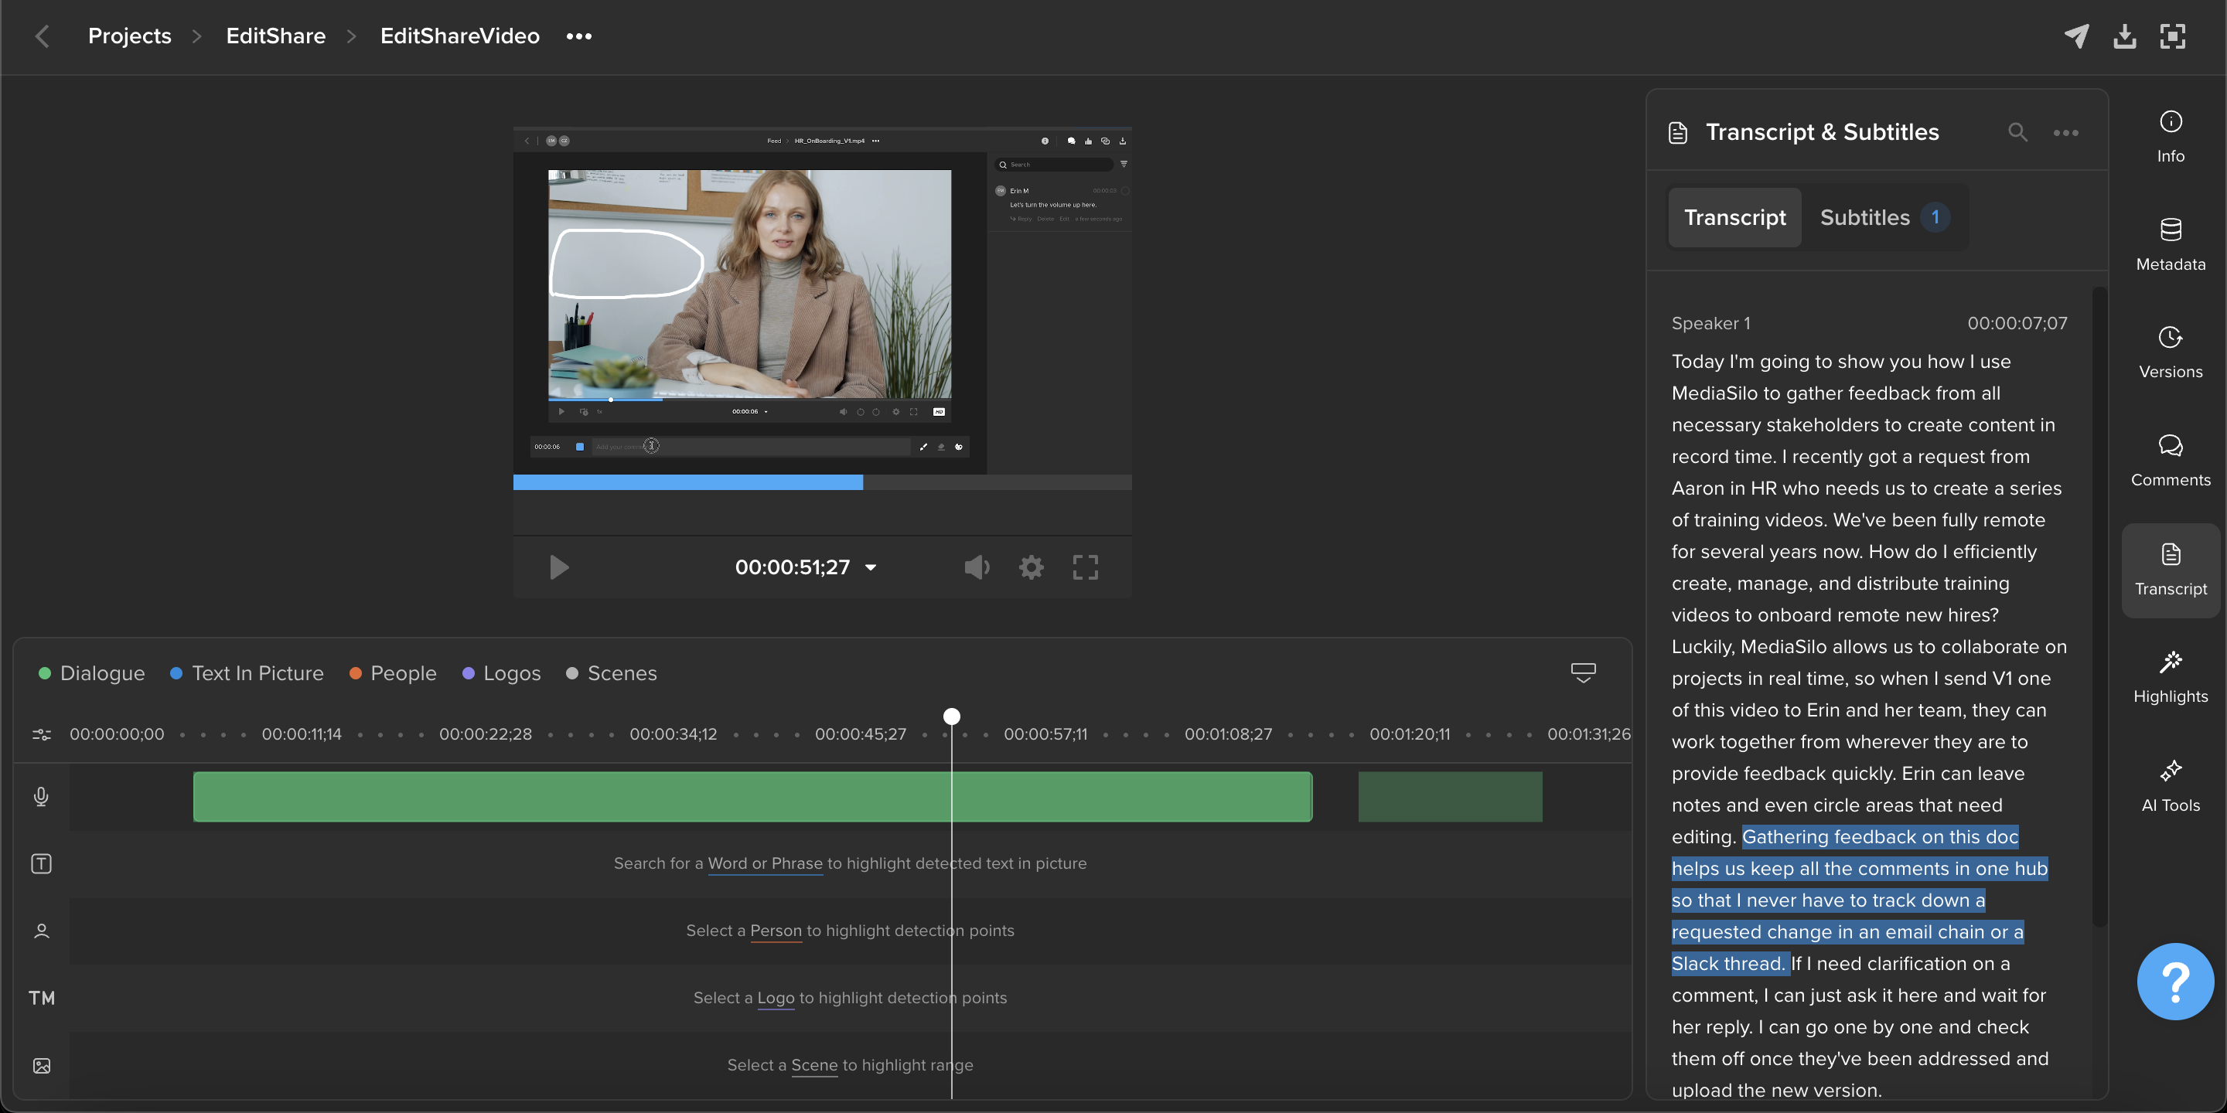Toggle the Dialogue track filter
Screen dimensions: 2227x1113
[92, 673]
